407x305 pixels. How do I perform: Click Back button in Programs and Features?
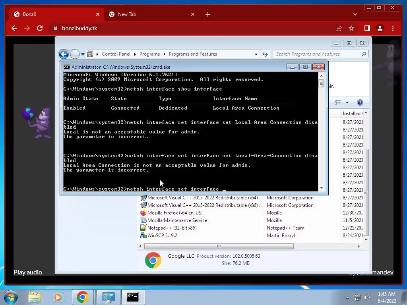click(x=64, y=54)
